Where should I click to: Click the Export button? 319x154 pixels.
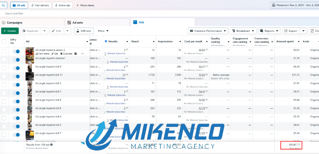pyautogui.click(x=291, y=31)
